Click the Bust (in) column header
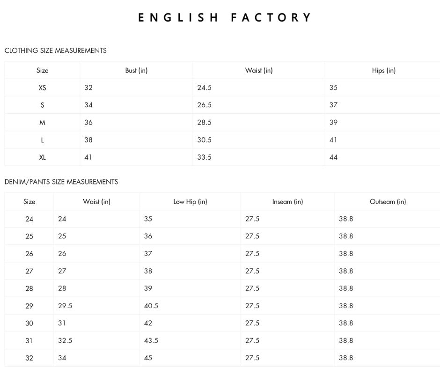Screen dimensions: 440x369 (136, 70)
